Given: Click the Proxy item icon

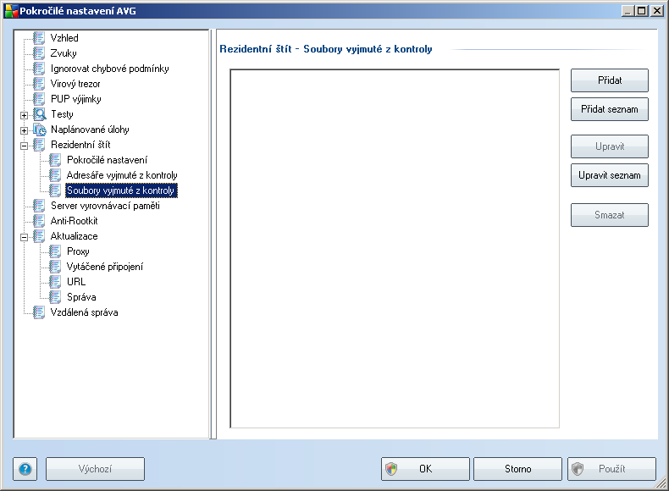Looking at the screenshot, I should (x=55, y=251).
